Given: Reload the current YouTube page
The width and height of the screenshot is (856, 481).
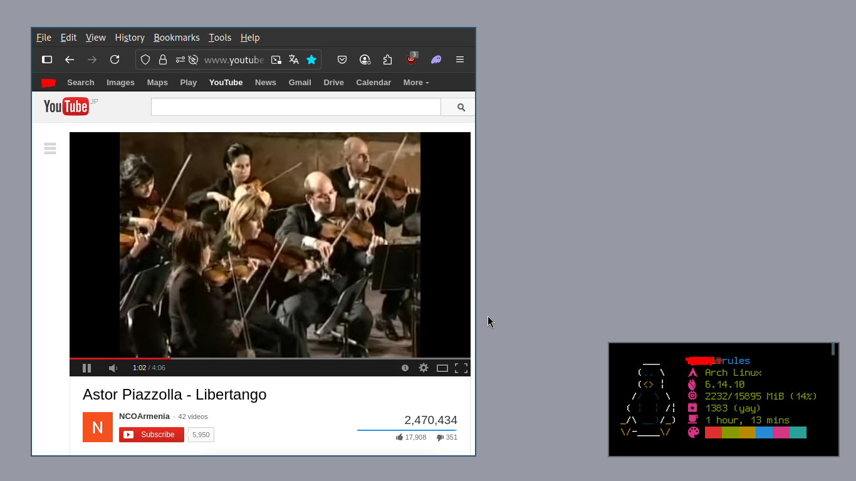Looking at the screenshot, I should coord(115,59).
